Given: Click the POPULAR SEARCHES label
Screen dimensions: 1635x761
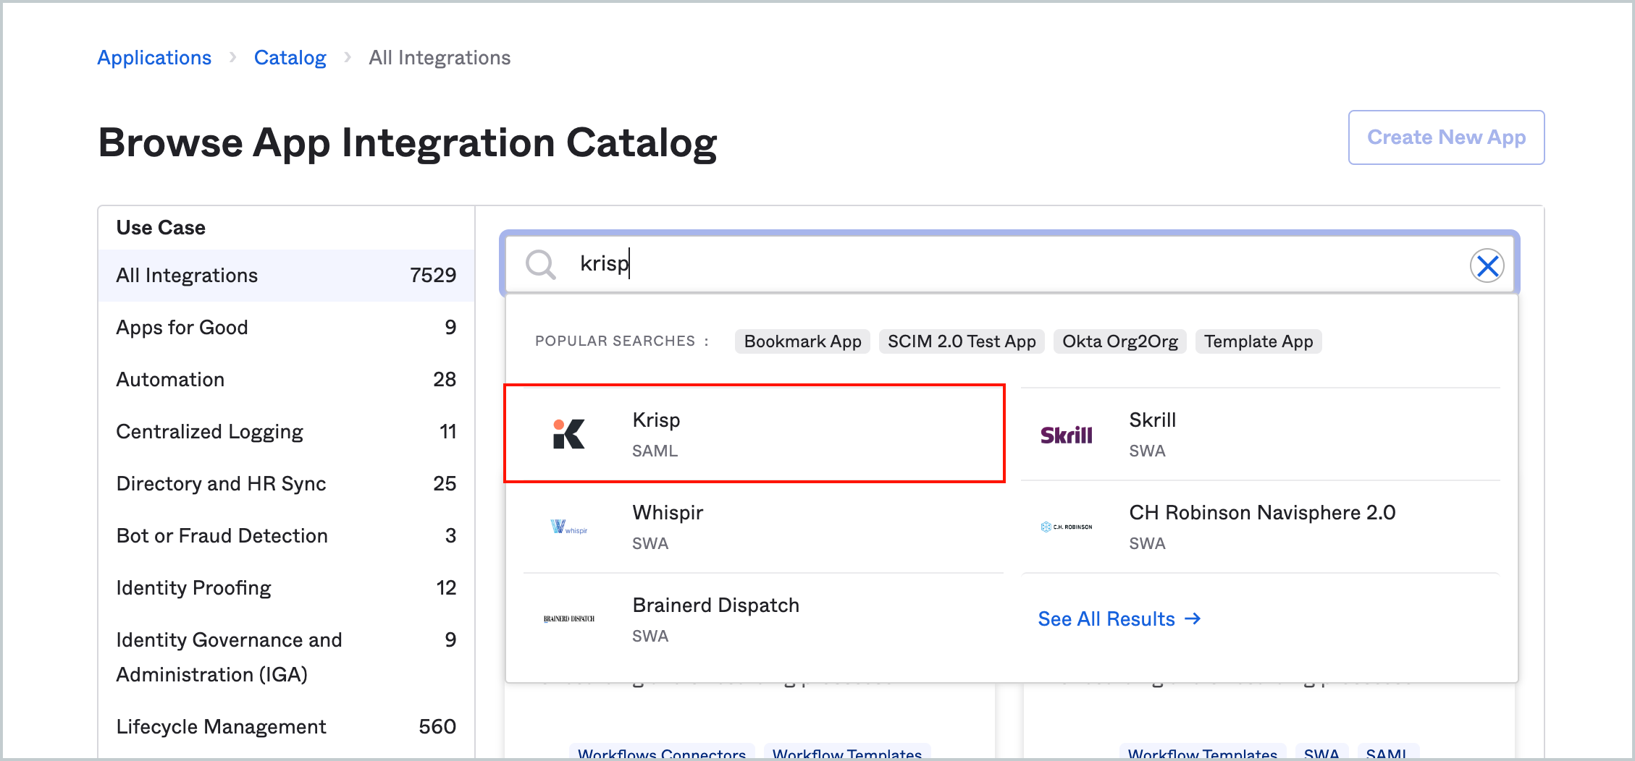Looking at the screenshot, I should pos(621,341).
